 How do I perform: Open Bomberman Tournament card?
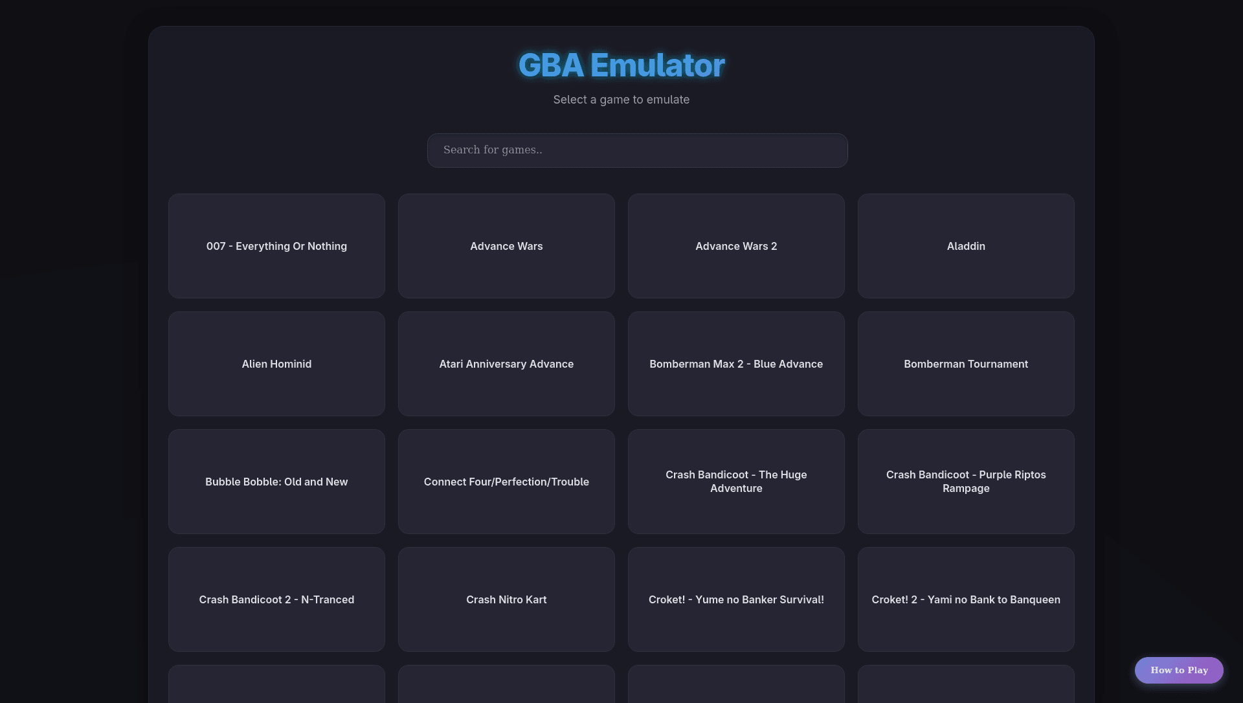[966, 364]
